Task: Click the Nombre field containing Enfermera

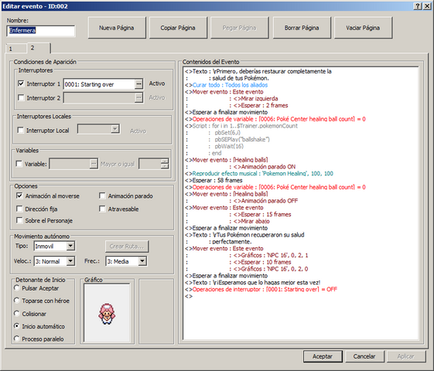Action: click(41, 31)
